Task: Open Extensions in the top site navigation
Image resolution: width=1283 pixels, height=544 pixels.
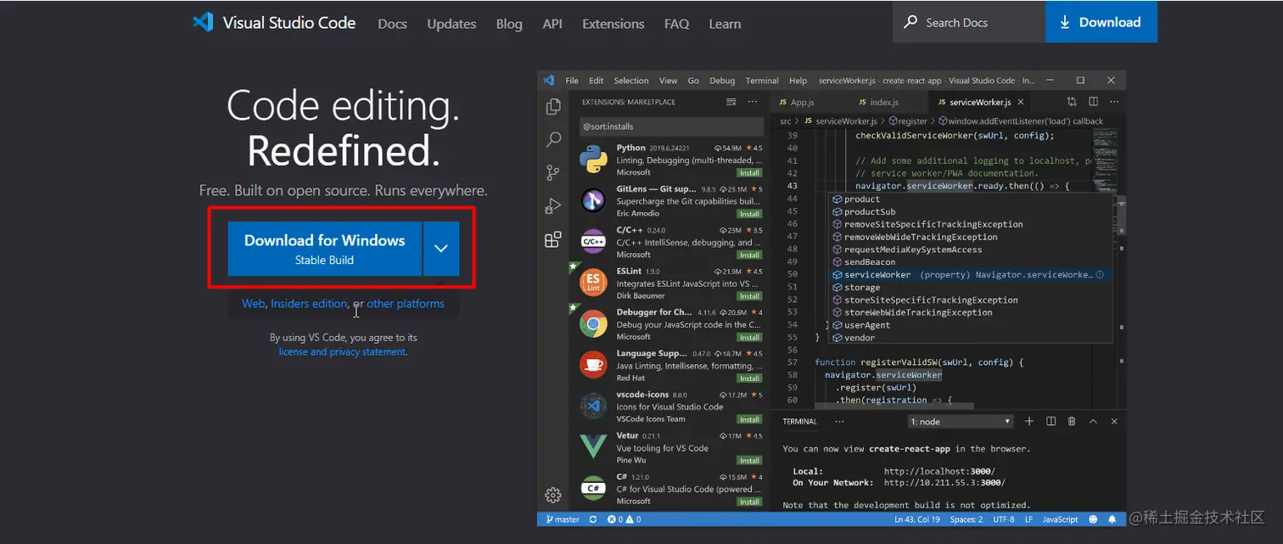Action: [613, 24]
